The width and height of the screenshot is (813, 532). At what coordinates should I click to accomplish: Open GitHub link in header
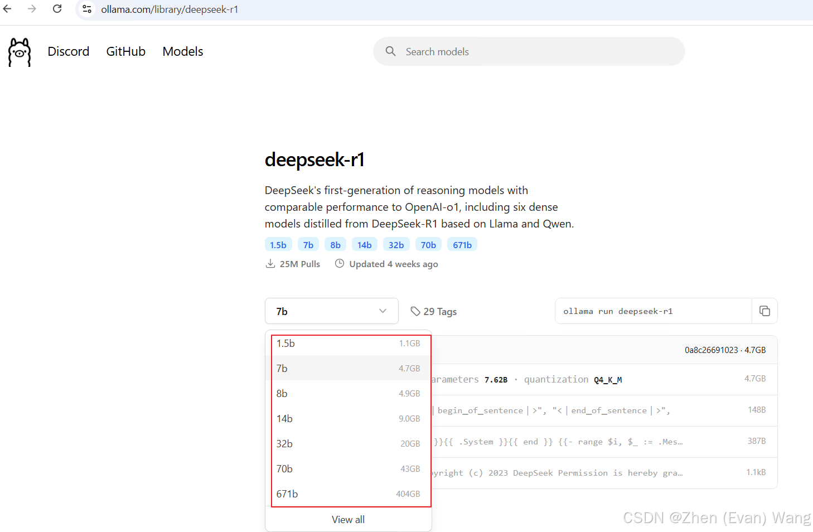tap(126, 51)
